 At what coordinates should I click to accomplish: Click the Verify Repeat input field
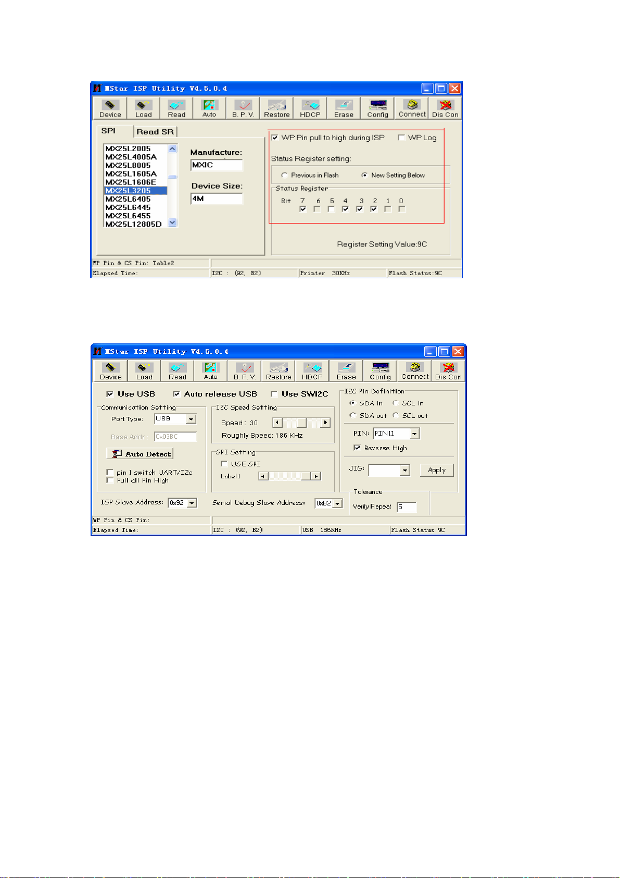pyautogui.click(x=407, y=507)
